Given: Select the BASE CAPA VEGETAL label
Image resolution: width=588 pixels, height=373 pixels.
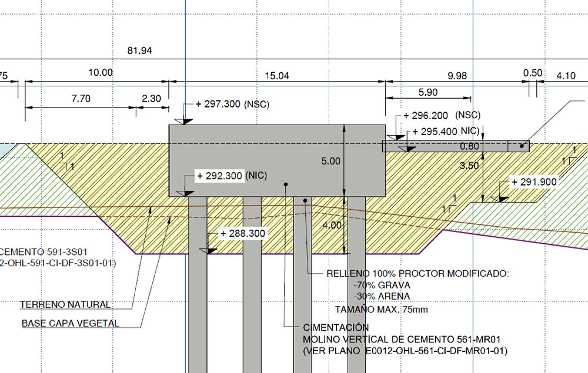Looking at the screenshot, I should tap(70, 323).
